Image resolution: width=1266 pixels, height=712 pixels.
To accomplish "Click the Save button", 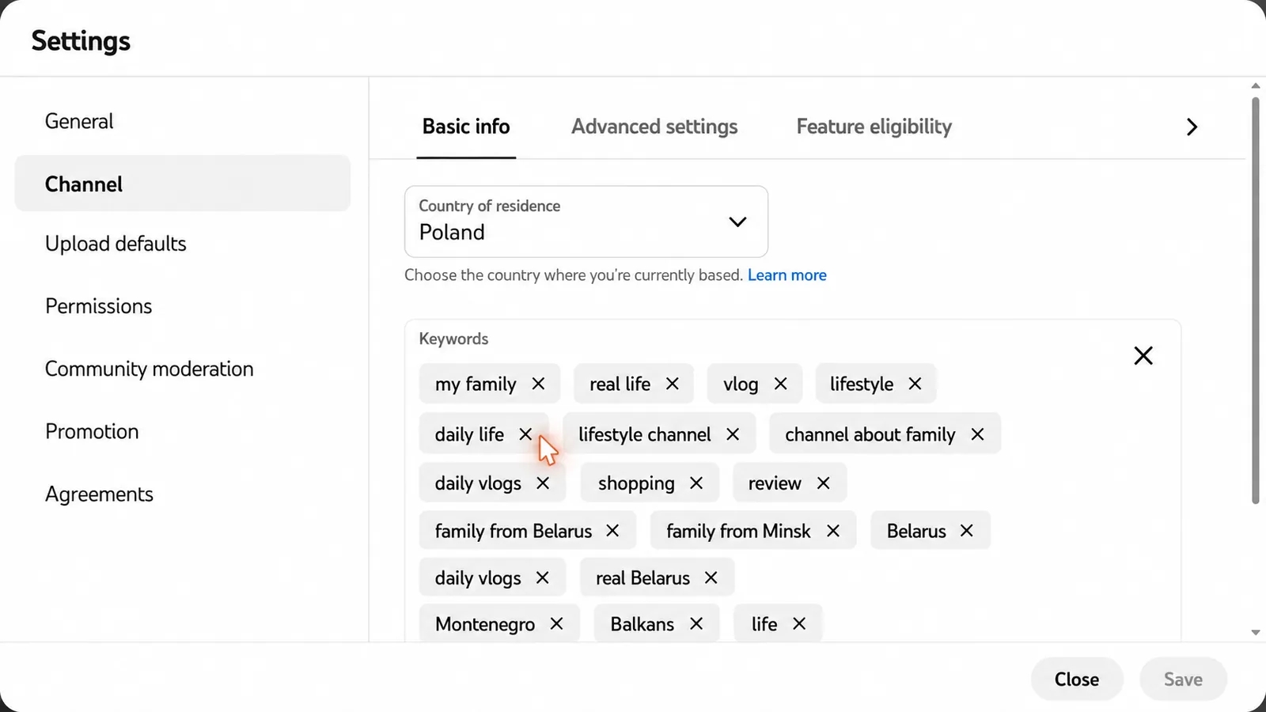I will tap(1183, 679).
